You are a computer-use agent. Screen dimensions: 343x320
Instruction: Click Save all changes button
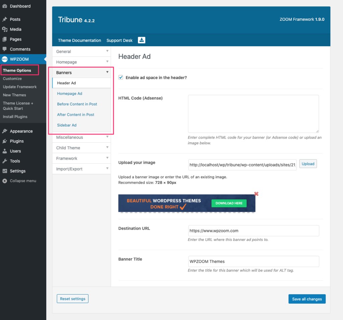[x=307, y=299]
